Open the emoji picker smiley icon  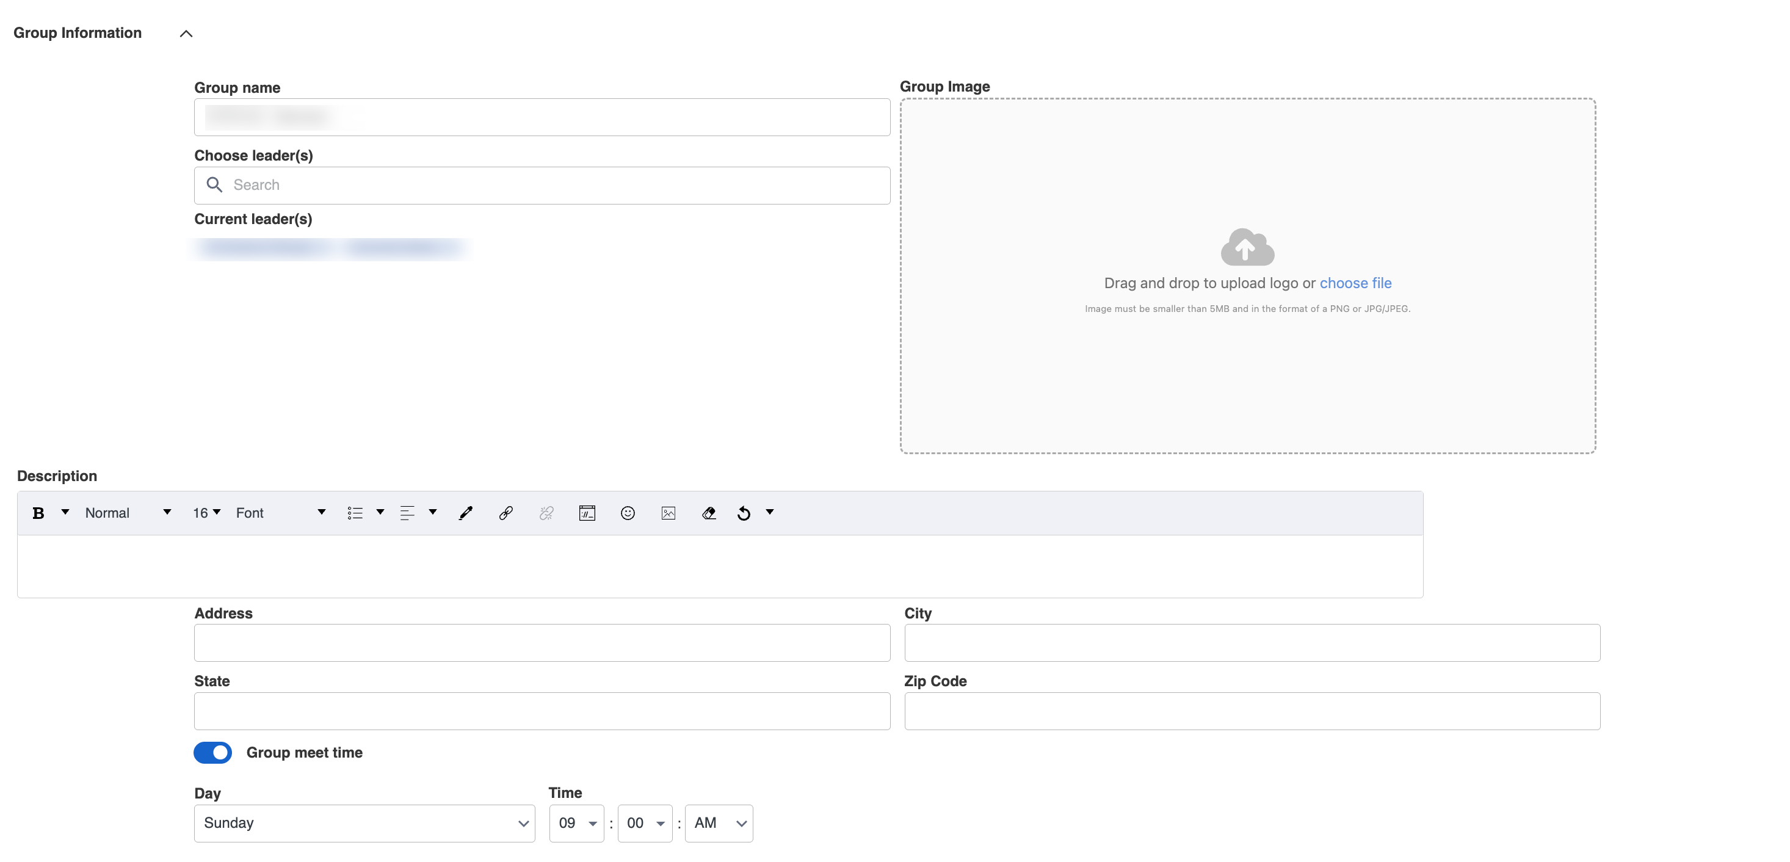coord(628,513)
